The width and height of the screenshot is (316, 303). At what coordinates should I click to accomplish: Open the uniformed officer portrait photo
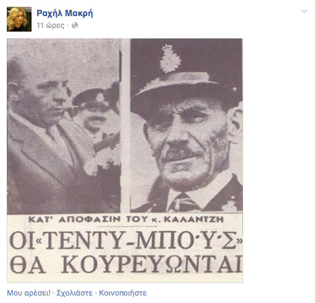coord(187,125)
